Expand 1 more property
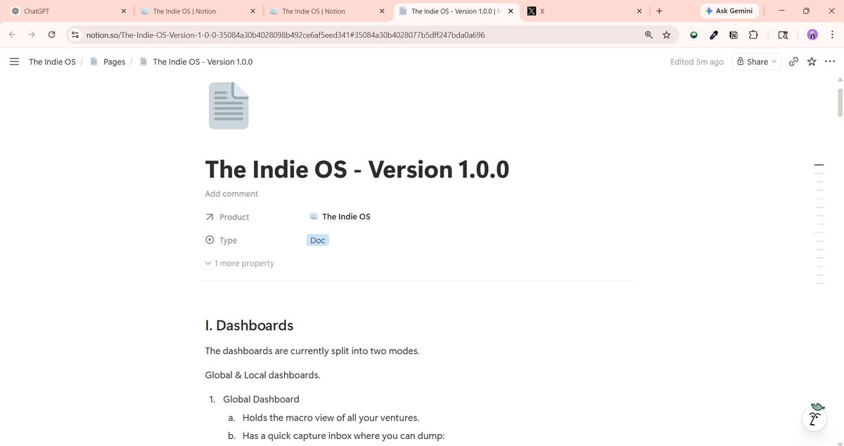 pos(239,263)
